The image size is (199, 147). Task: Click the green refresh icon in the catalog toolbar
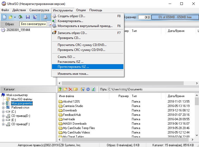(93, 89)
